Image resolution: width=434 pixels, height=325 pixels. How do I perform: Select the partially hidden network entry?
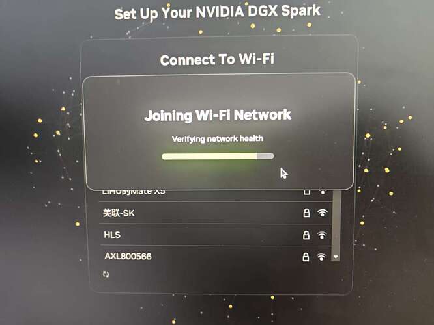click(x=215, y=195)
